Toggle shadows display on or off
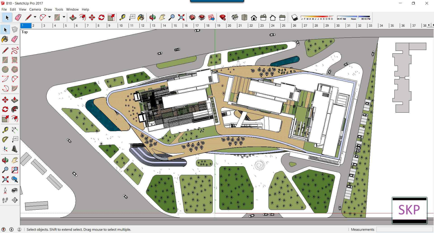This screenshot has width=434, height=233. [x=294, y=17]
